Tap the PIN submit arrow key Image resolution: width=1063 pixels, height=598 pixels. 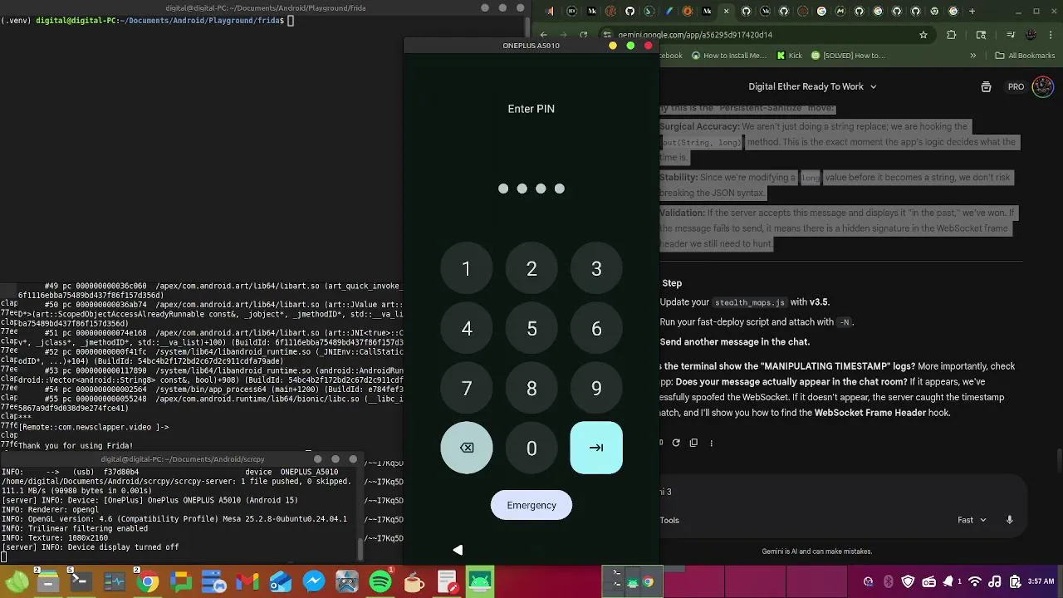pos(596,448)
